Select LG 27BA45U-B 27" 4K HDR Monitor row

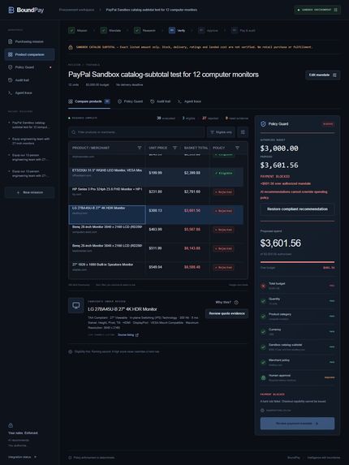[156, 215]
